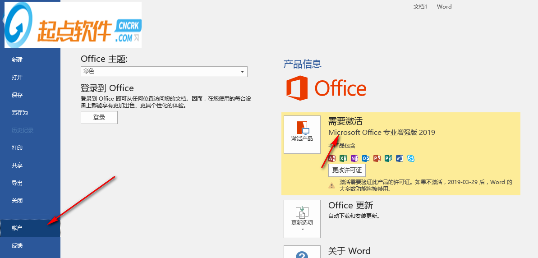Click the Access app icon
Screen dimensions: 538x258
pyautogui.click(x=332, y=158)
